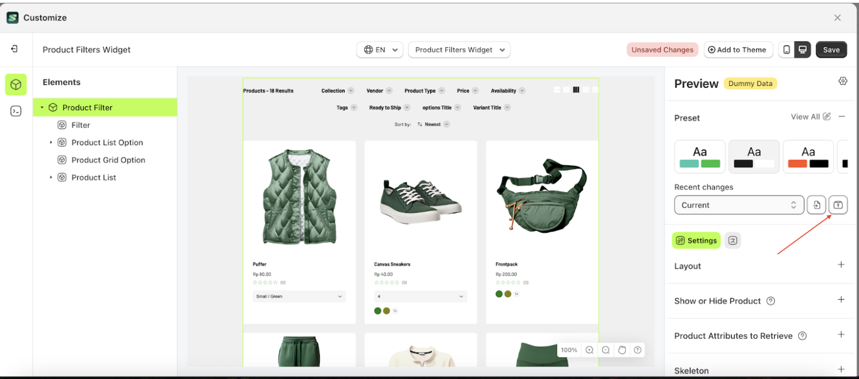The image size is (859, 379).
Task: Click the Add to Theme button
Action: click(737, 50)
